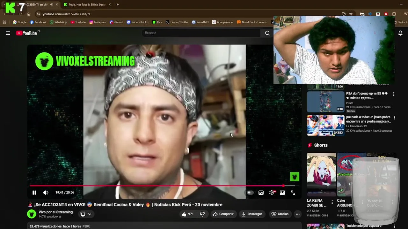Turn on subtitles in the player

point(261,192)
